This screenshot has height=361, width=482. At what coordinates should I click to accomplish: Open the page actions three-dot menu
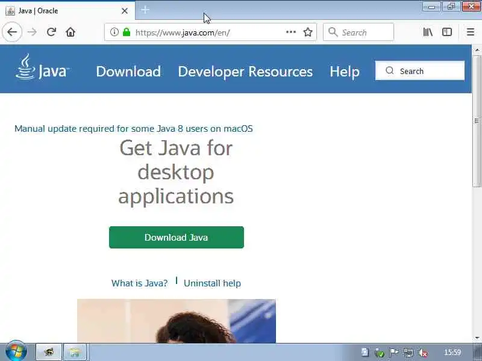click(x=291, y=32)
